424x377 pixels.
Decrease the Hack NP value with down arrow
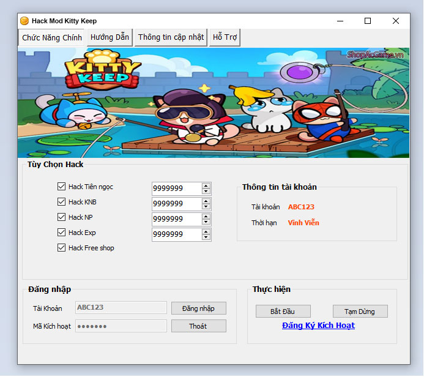pos(206,222)
